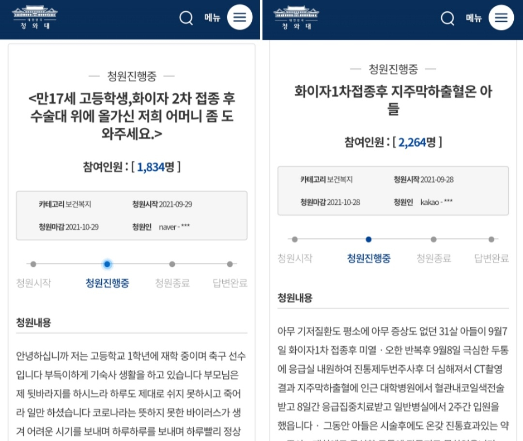The width and height of the screenshot is (523, 441).
Task: Click the petition title 화이자1차접종후 지주막하출혈온 아들
Action: tap(393, 100)
